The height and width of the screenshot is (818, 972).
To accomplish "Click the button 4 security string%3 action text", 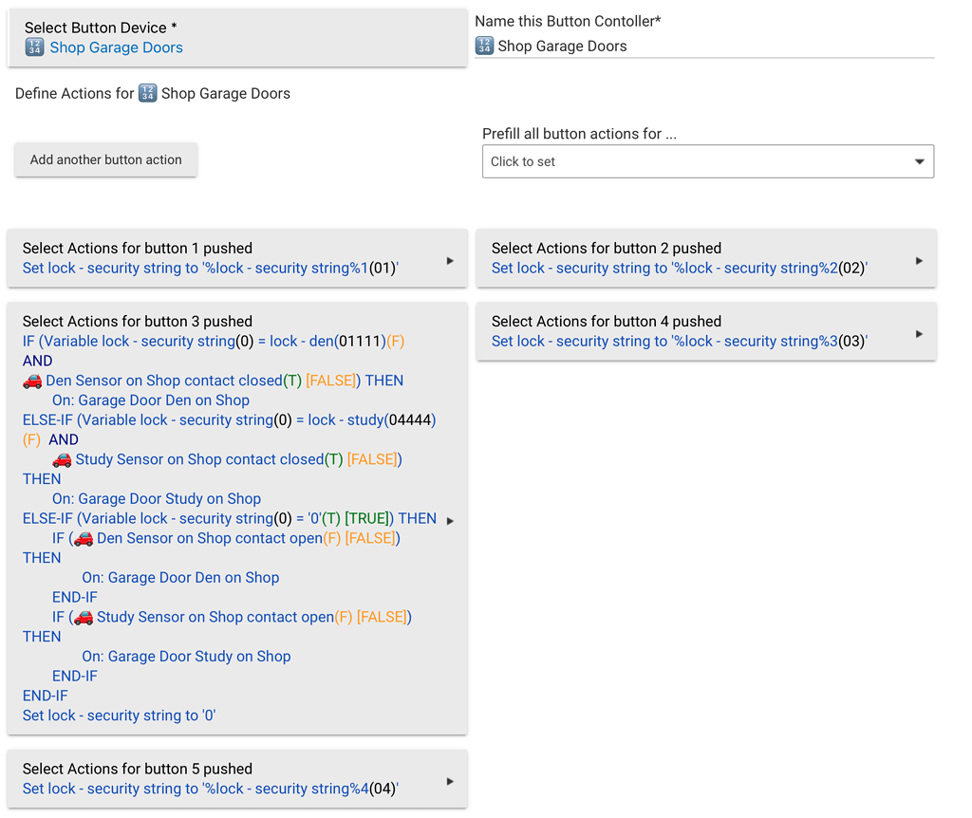I will pyautogui.click(x=679, y=342).
